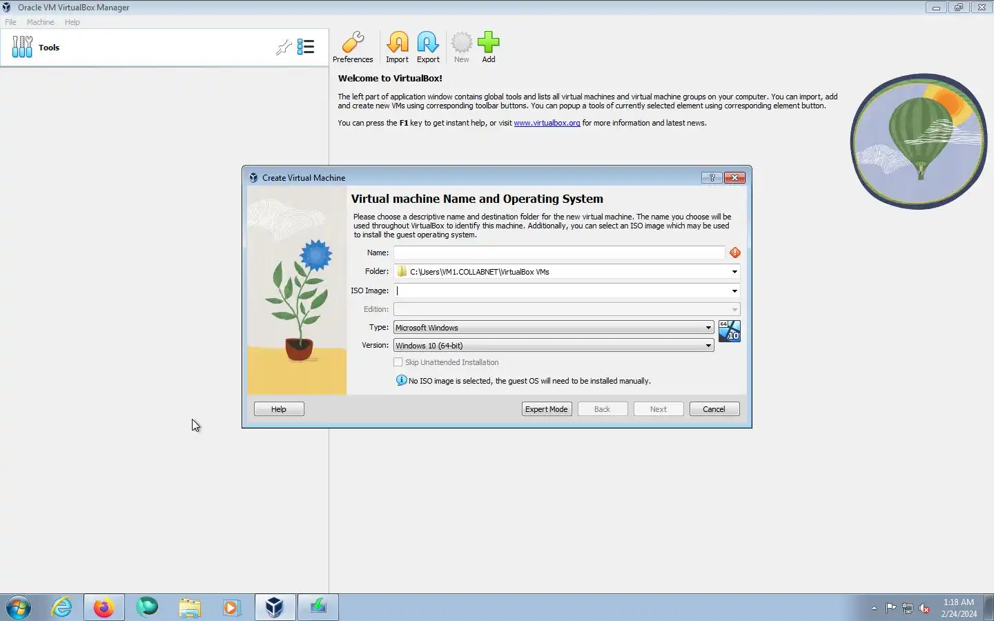Click the green Add machine icon
The width and height of the screenshot is (994, 621).
(488, 48)
